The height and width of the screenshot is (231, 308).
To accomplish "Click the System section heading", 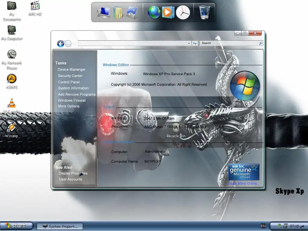I will click(x=109, y=107).
